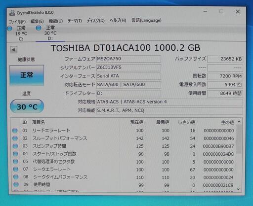Click status icon for ID 09 使用時間 row
This screenshot has width=253, height=206.
coord(16,184)
